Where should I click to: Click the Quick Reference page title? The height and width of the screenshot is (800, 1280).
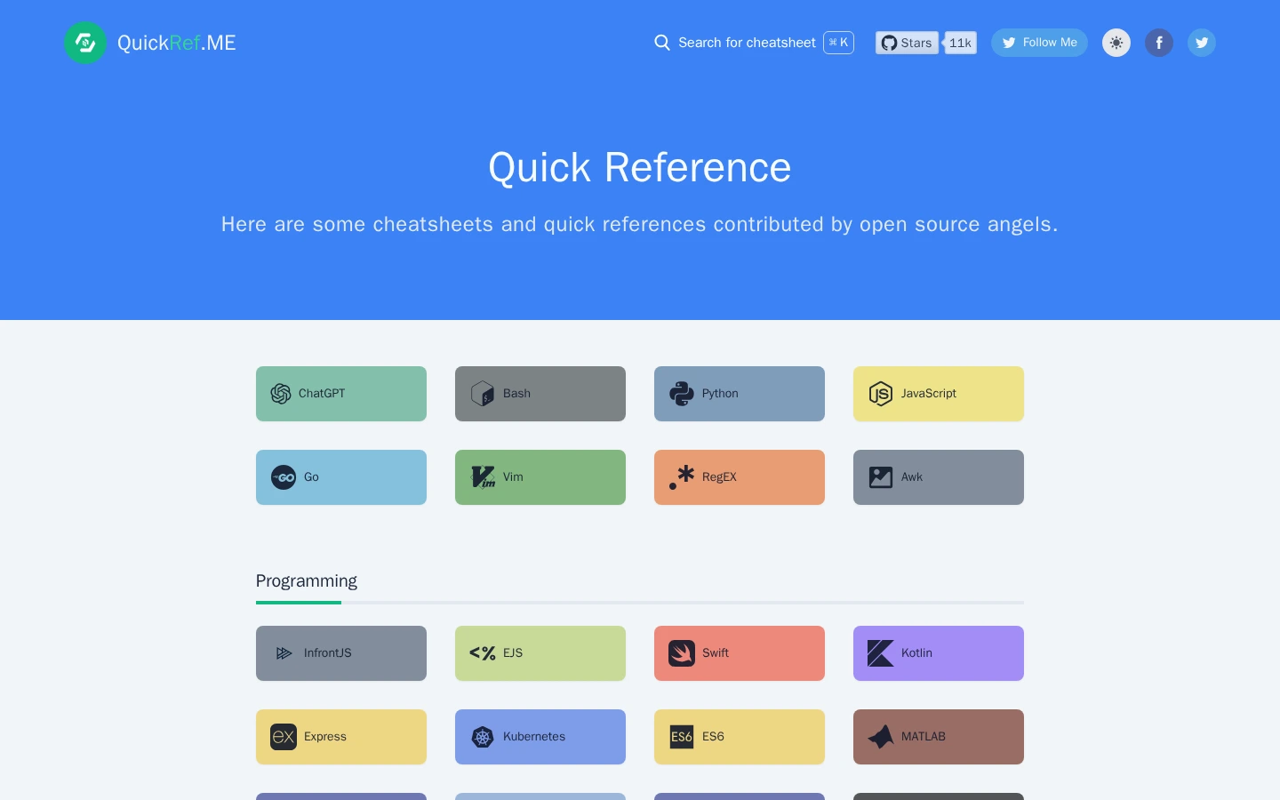pyautogui.click(x=640, y=167)
